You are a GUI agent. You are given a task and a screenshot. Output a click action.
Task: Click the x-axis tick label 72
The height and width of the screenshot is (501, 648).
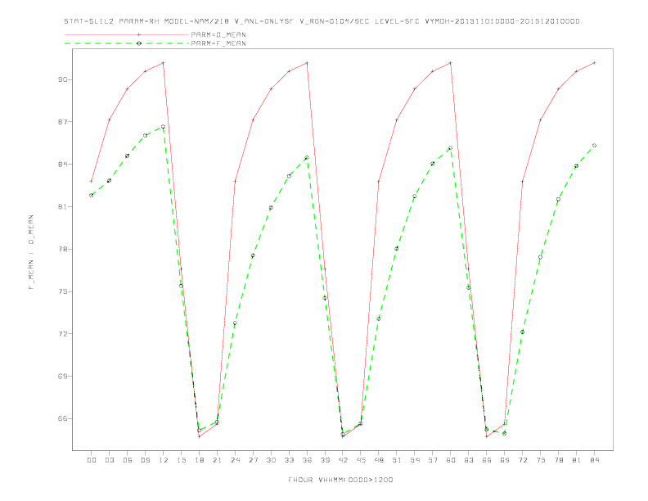click(x=523, y=460)
